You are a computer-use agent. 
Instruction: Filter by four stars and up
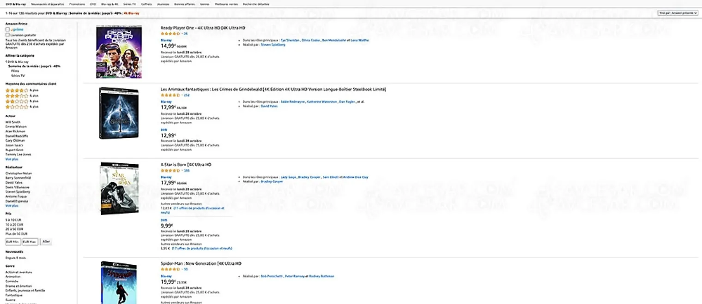[17, 90]
